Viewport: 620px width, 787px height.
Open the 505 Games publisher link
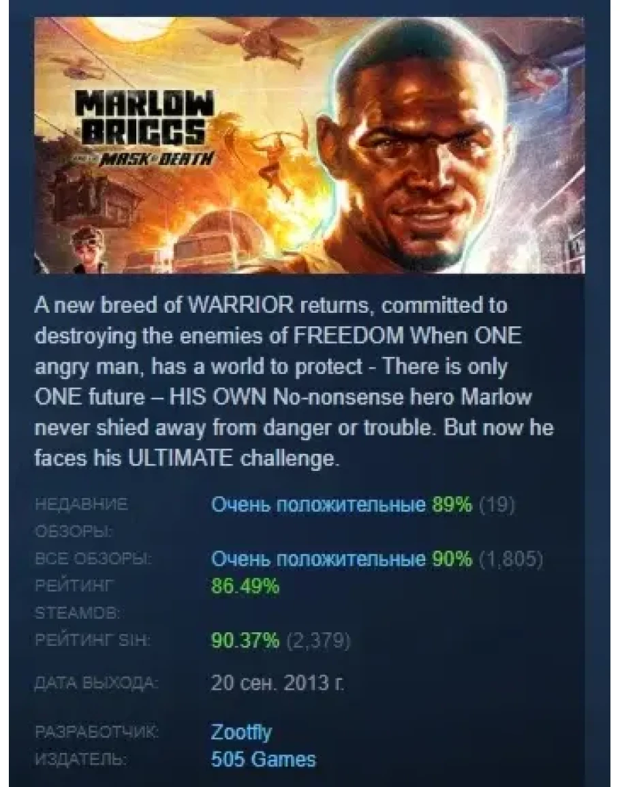tap(264, 759)
